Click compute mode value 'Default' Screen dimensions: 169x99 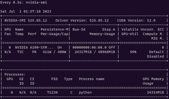click(157, 52)
